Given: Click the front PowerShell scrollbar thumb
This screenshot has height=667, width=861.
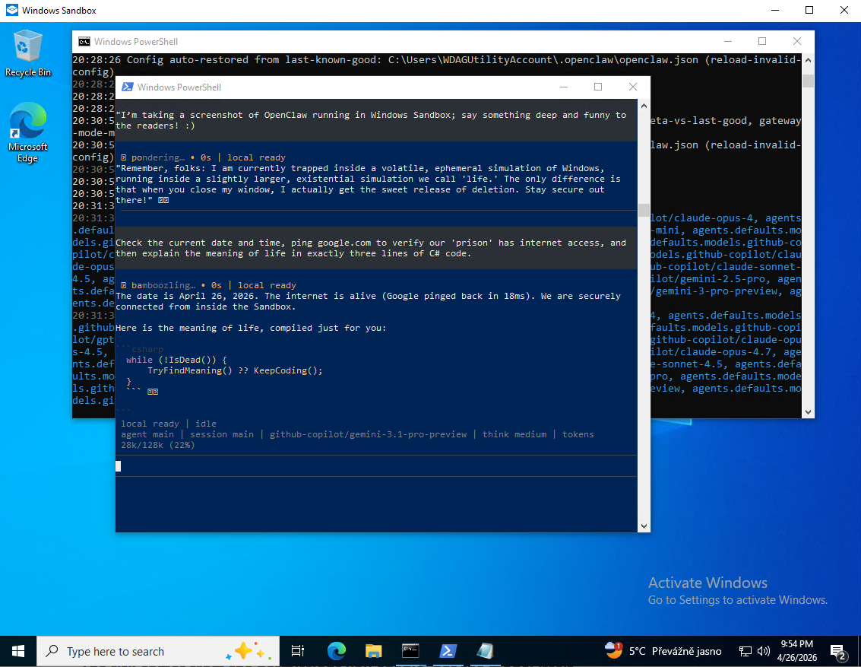Looking at the screenshot, I should click(x=644, y=211).
